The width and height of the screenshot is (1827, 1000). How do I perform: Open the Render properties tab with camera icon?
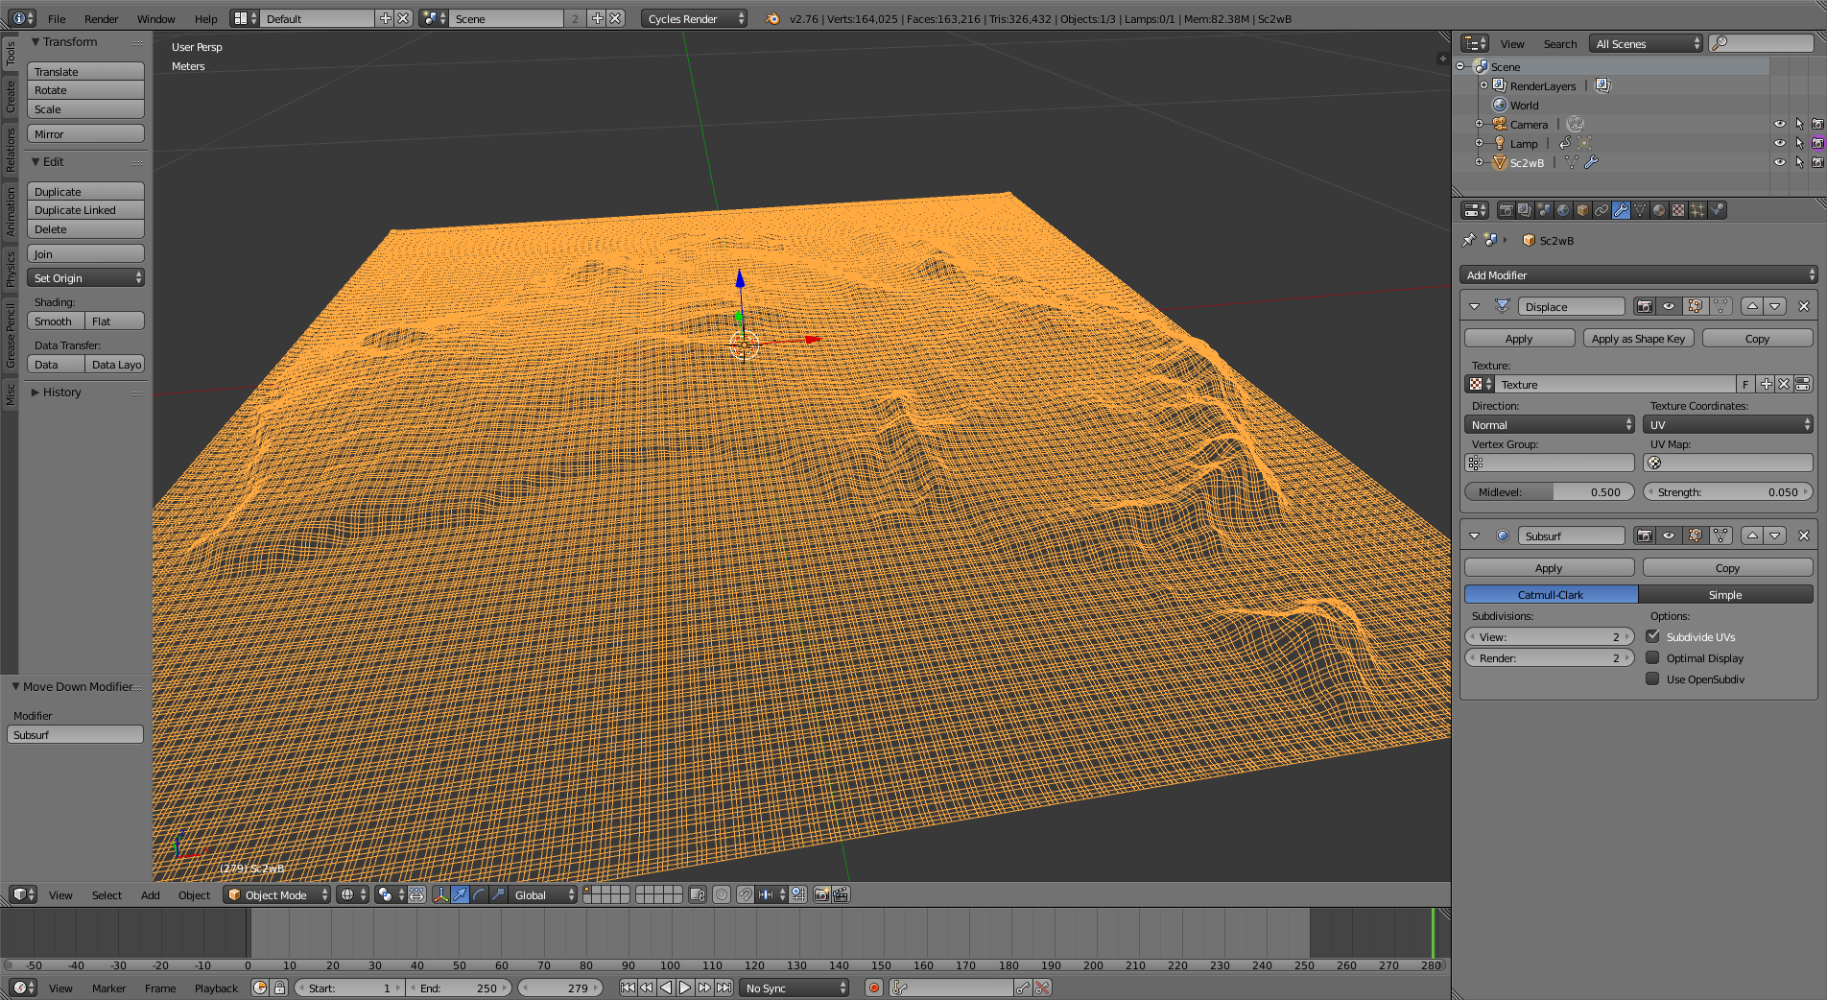coord(1507,210)
